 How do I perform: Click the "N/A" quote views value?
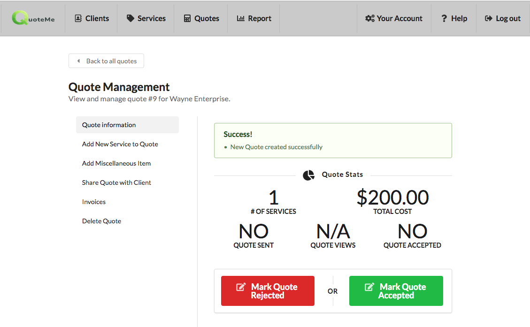click(x=333, y=232)
